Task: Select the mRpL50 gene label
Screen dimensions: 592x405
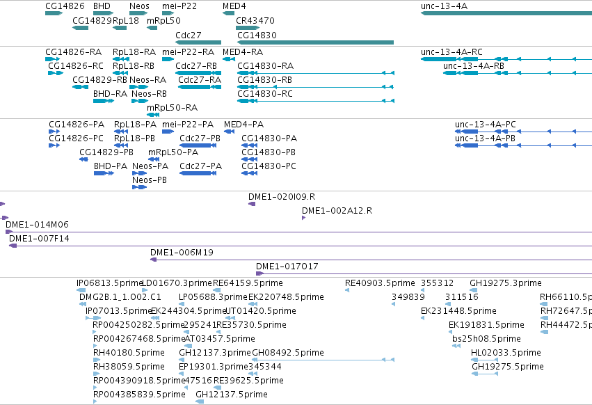Action: coord(164,20)
